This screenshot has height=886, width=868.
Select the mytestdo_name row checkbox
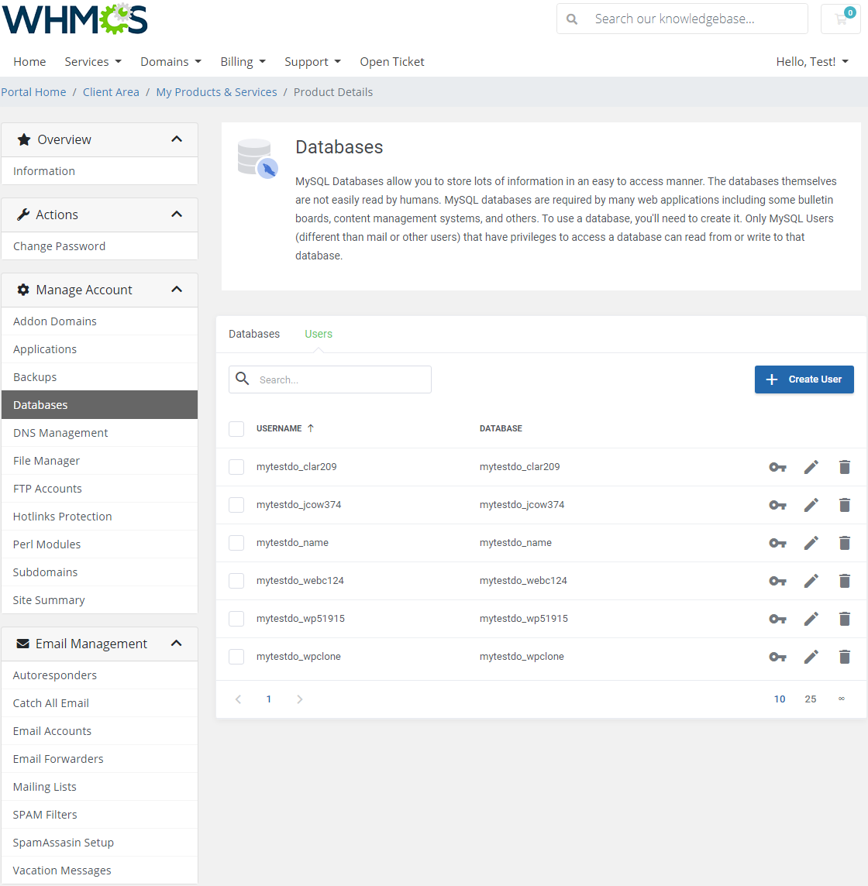[236, 542]
